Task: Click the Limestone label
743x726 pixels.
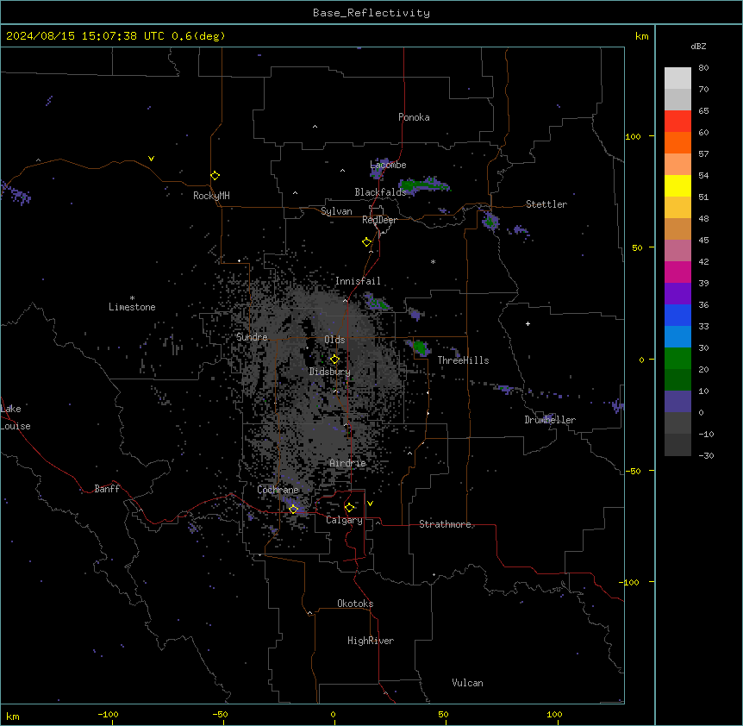Action: point(132,307)
